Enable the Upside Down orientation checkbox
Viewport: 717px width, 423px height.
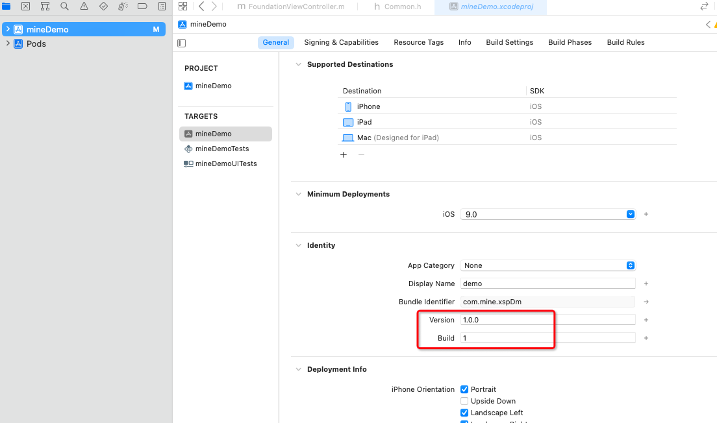464,401
